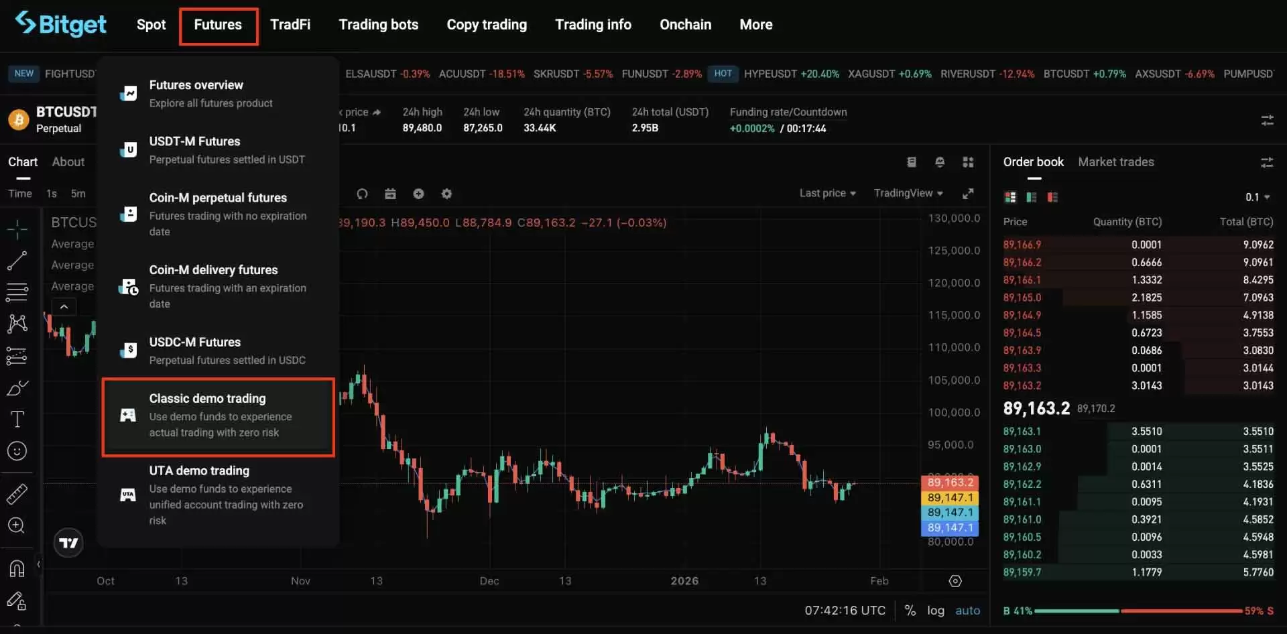Viewport: 1287px width, 634px height.
Task: Open the chart settings gear icon
Action: pyautogui.click(x=446, y=194)
